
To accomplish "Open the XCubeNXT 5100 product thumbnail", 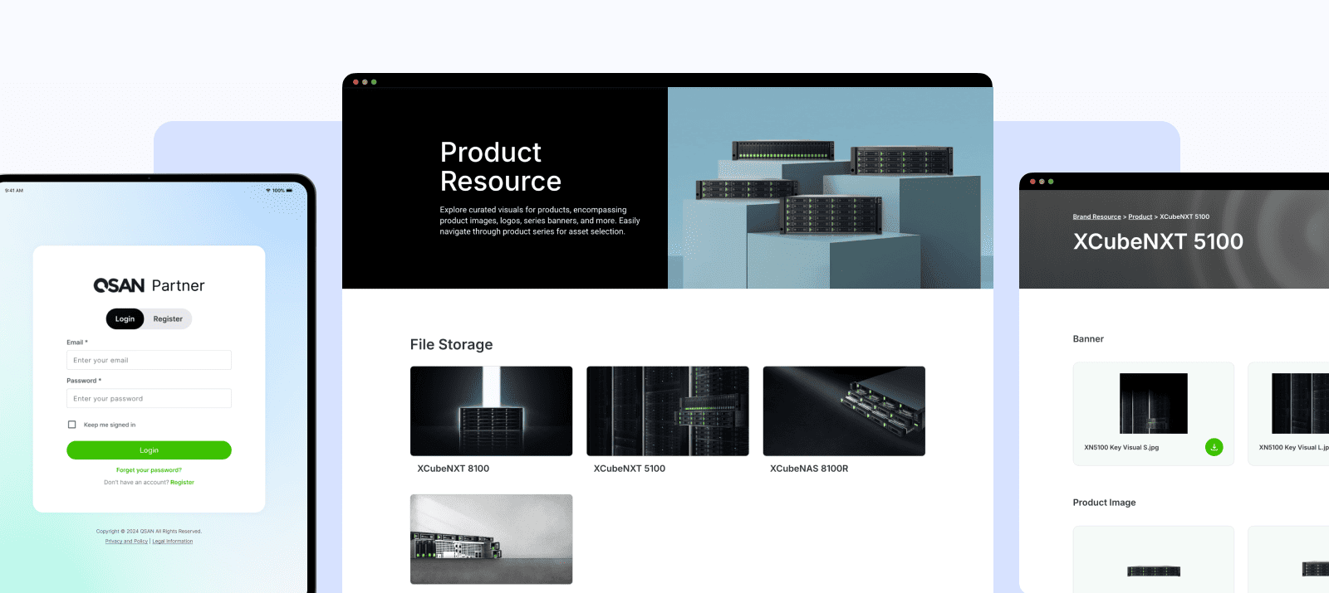I will (x=668, y=411).
